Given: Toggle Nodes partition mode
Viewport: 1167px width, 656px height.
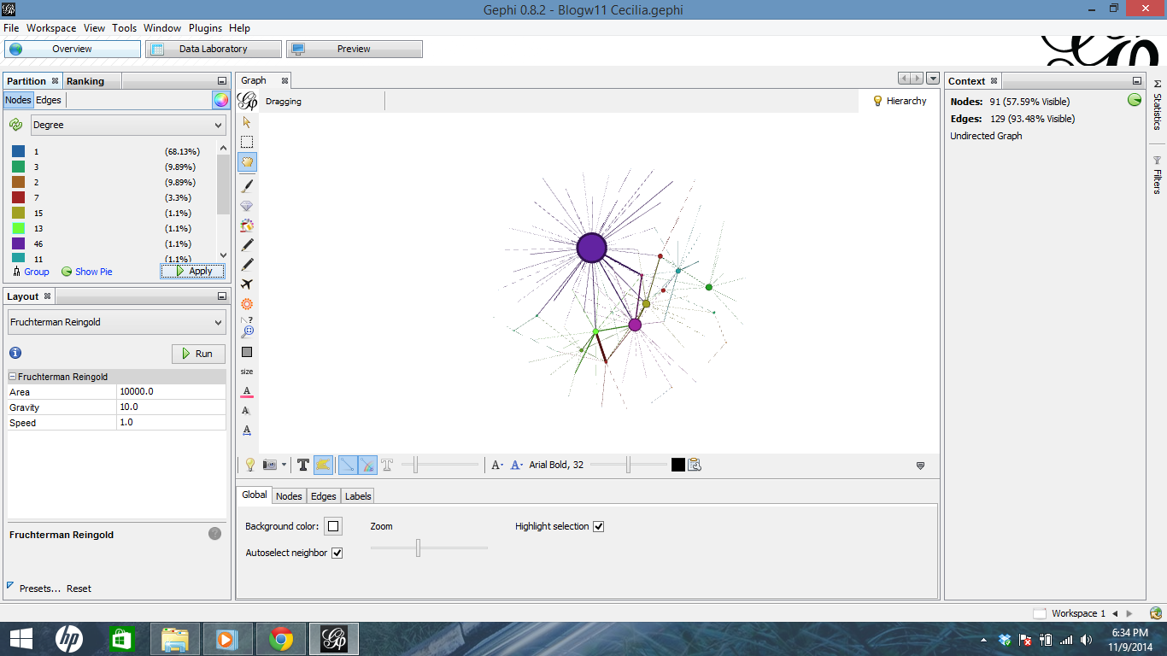Looking at the screenshot, I should click(18, 100).
